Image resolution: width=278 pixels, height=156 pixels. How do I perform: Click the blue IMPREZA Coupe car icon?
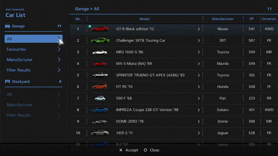click(x=100, y=110)
